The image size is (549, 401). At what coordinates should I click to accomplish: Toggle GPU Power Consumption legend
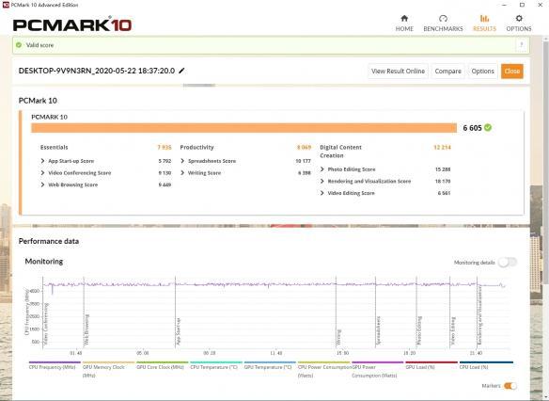tap(378, 370)
